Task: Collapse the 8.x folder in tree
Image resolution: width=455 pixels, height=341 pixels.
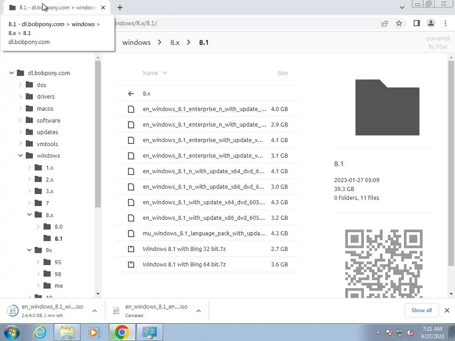Action: tap(29, 215)
